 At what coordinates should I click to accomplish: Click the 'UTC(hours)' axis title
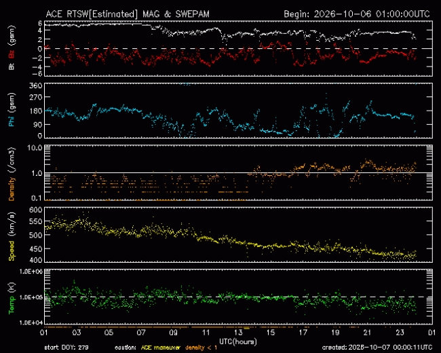pyautogui.click(x=238, y=341)
